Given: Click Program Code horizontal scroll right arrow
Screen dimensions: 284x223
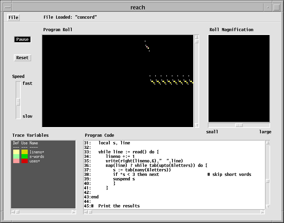Looking at the screenshot, I should point(262,212).
